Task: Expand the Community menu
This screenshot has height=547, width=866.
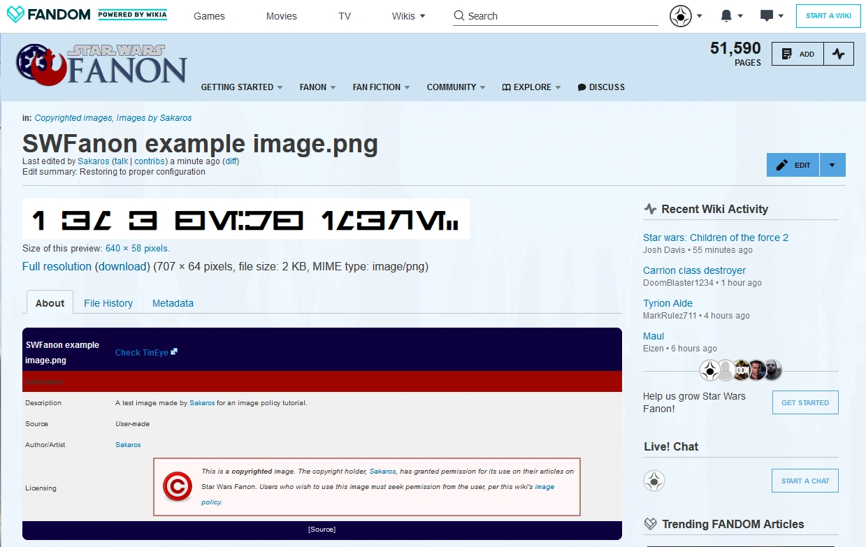Action: (x=456, y=87)
